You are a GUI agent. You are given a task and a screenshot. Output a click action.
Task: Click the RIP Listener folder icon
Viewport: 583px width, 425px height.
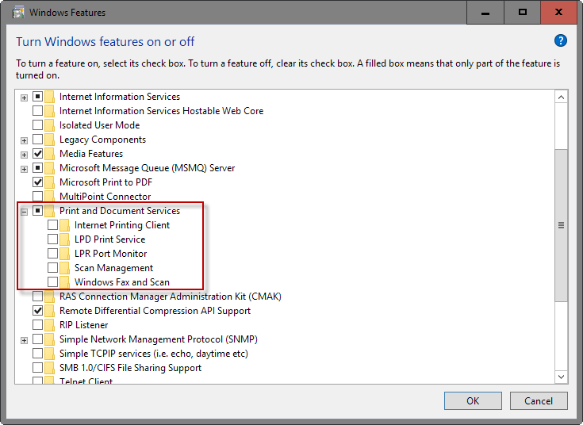[x=49, y=325]
